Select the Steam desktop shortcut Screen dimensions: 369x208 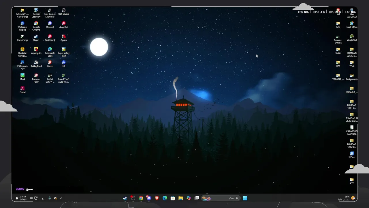[36, 38]
